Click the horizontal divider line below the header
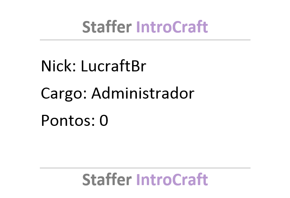This screenshot has width=290, height=198. (x=145, y=40)
